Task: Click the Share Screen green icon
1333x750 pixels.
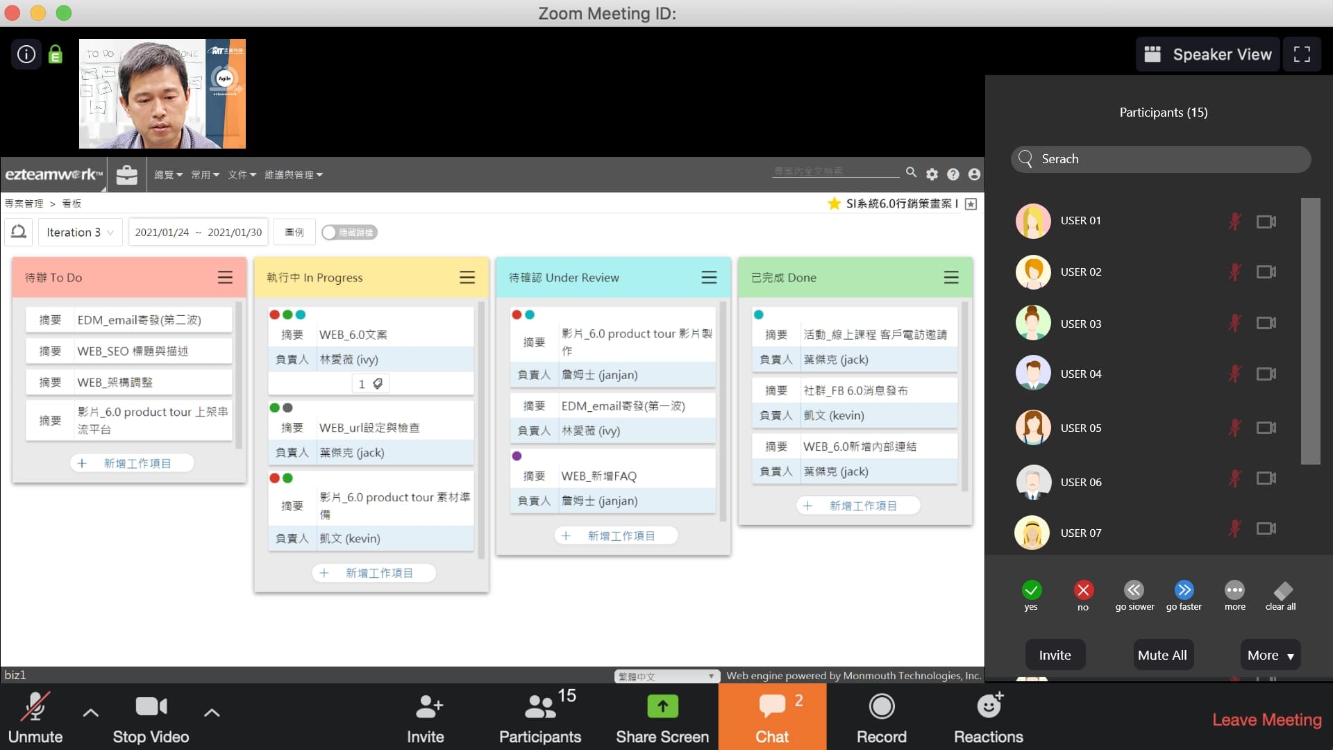Action: point(662,707)
